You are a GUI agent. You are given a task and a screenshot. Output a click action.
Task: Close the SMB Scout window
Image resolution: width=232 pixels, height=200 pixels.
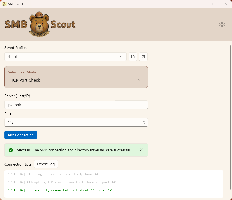click(x=226, y=4)
